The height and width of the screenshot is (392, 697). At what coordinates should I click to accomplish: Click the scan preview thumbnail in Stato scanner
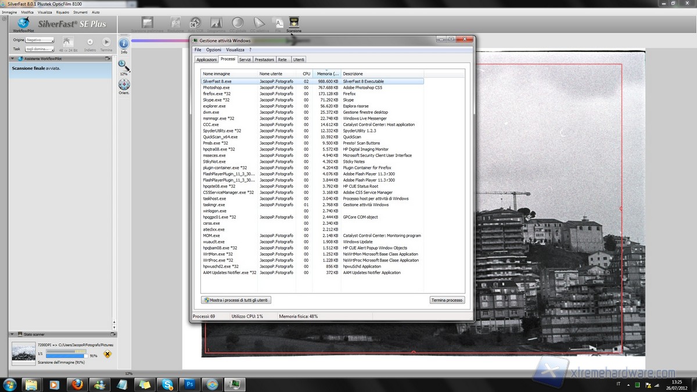coord(24,353)
